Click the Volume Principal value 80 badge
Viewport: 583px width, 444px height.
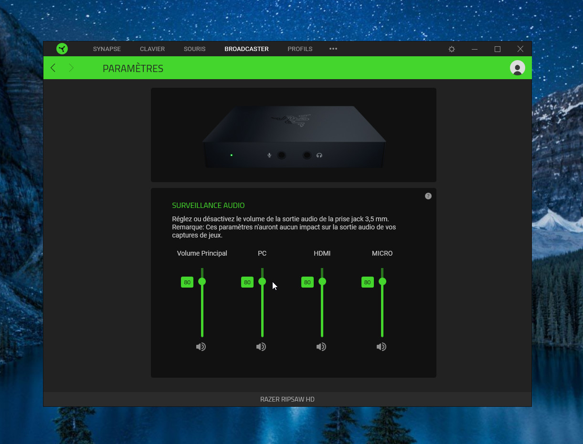coord(187,282)
